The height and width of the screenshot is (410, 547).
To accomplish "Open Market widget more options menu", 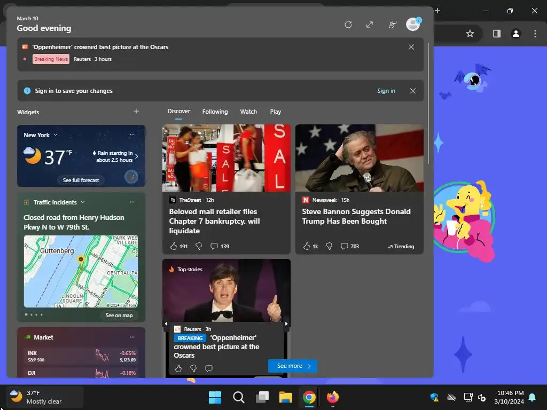I will click(132, 337).
